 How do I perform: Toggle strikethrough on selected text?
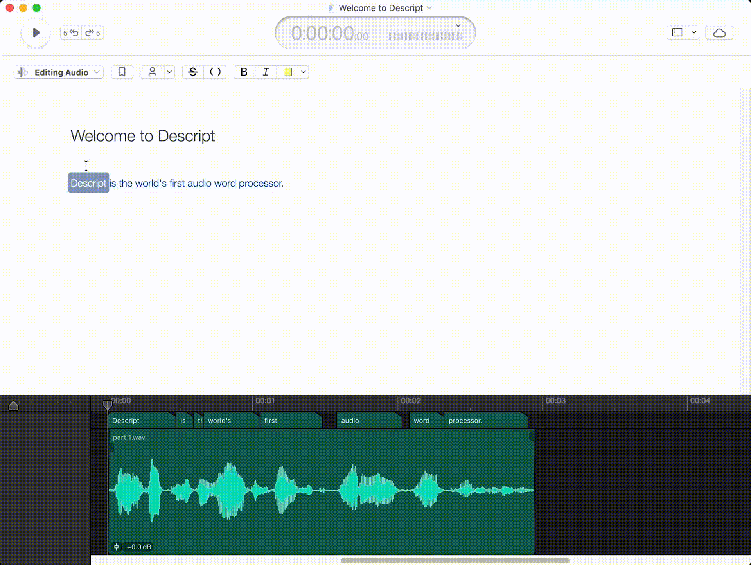(x=193, y=72)
